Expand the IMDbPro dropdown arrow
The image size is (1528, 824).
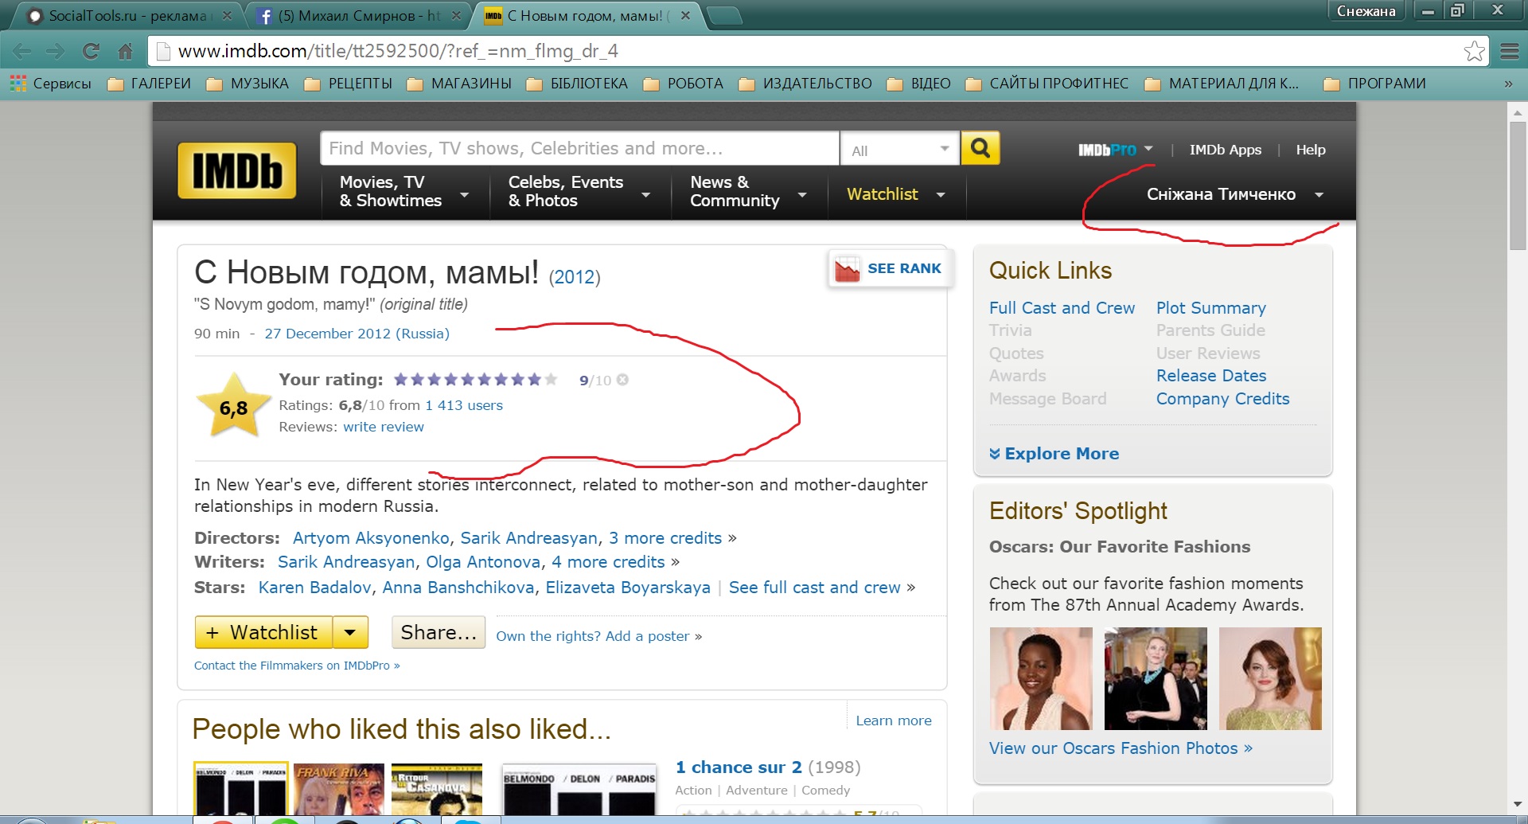(x=1148, y=148)
